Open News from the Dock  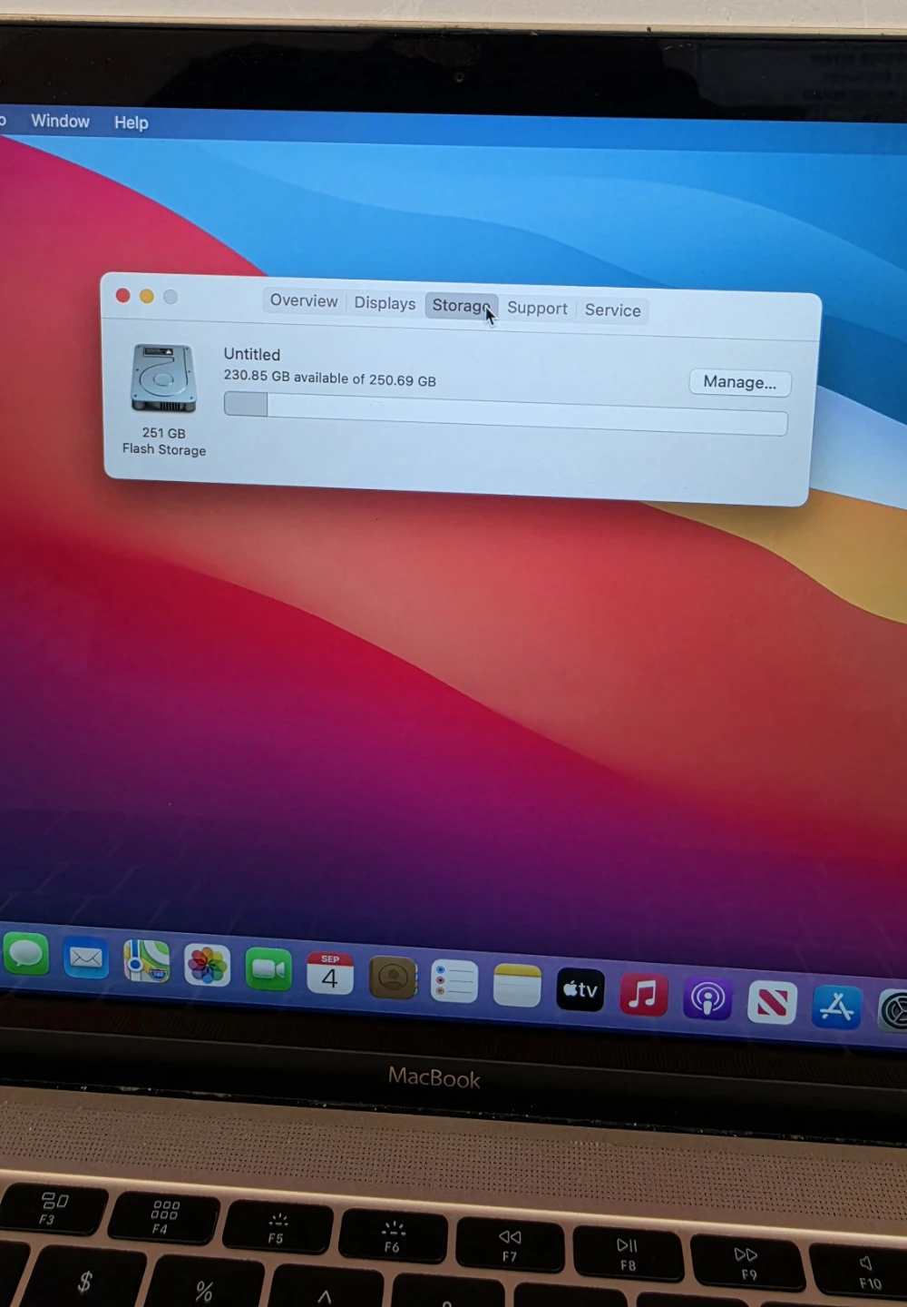point(772,1003)
